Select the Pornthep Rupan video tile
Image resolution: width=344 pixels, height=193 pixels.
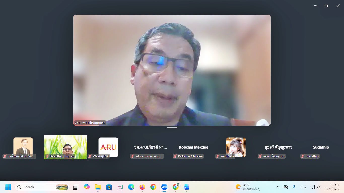(65, 147)
